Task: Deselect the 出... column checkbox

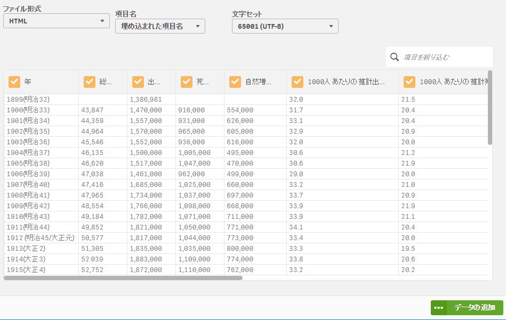Action: (138, 82)
